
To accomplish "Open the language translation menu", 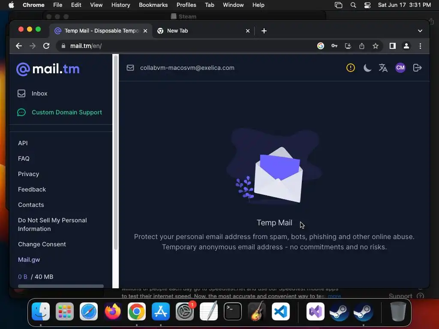I will pyautogui.click(x=383, y=68).
